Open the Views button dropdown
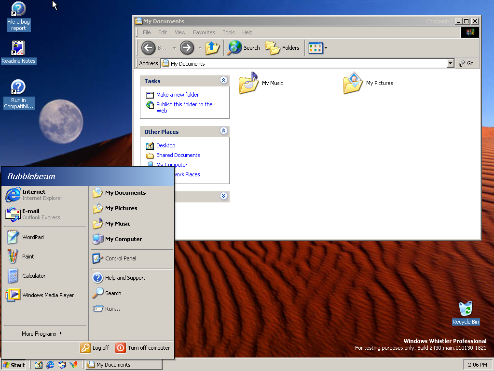The width and height of the screenshot is (494, 371). [326, 48]
